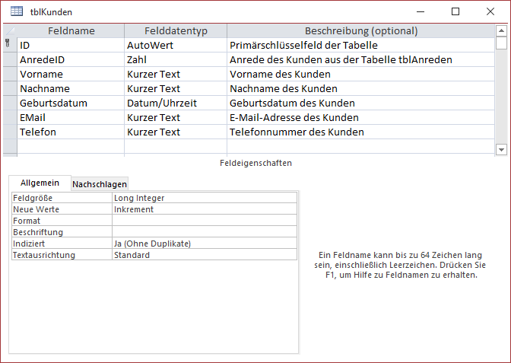
Task: Click the Neue Werte property label
Action: (x=62, y=209)
